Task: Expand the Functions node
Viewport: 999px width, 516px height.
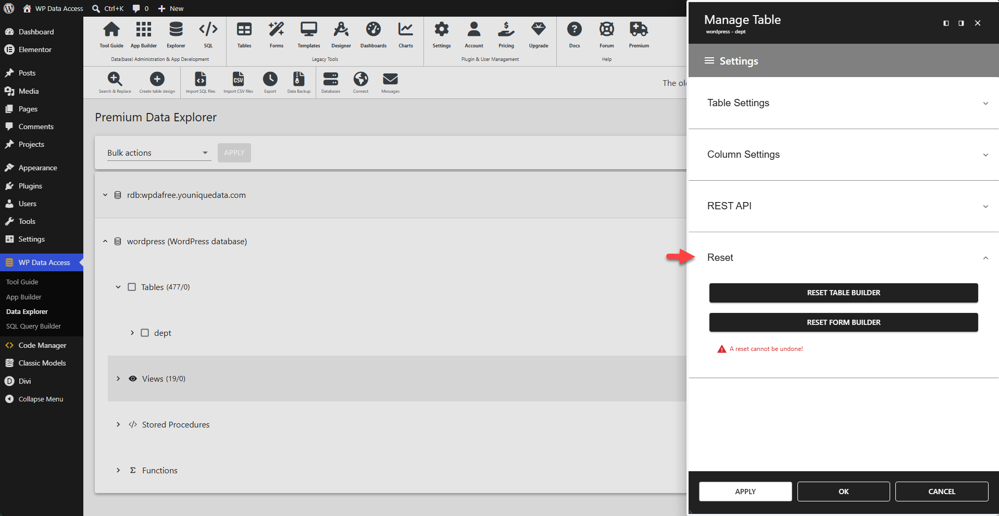Action: [x=118, y=470]
